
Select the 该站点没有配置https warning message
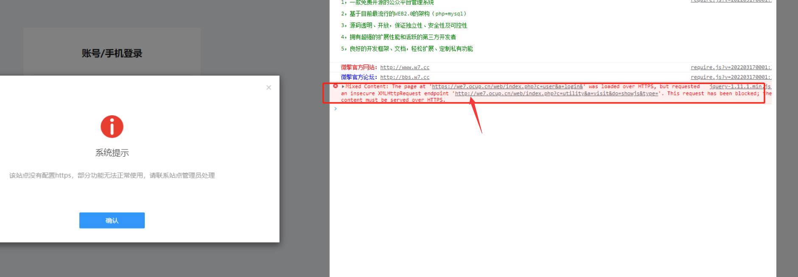click(112, 175)
